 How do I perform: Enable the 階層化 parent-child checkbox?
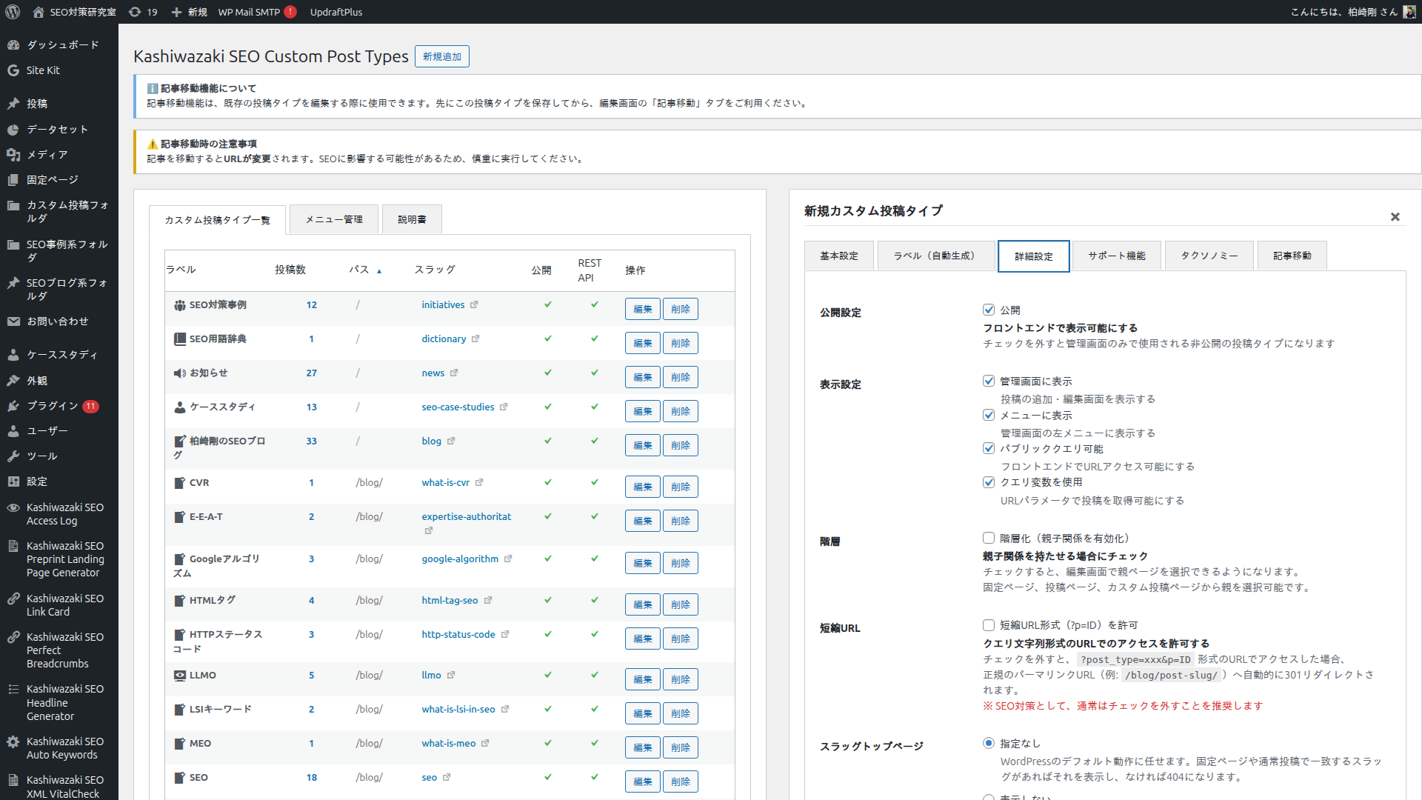(989, 538)
